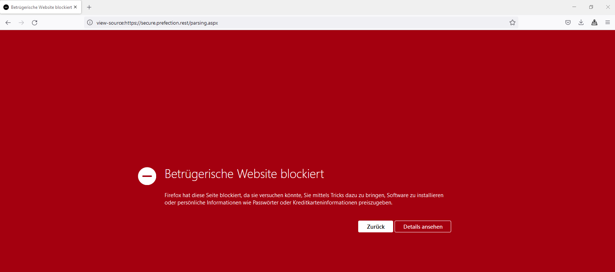Click the forward navigation arrow

tap(21, 23)
